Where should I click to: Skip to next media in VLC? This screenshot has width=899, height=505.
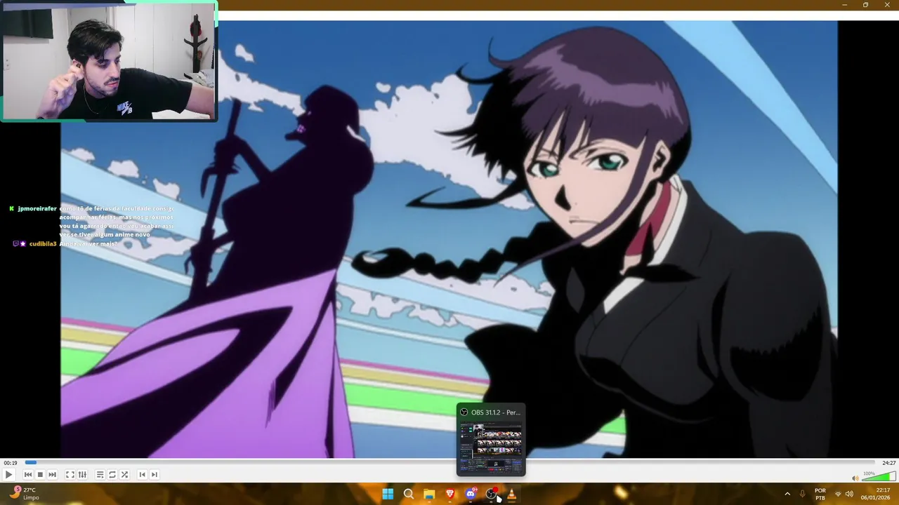pos(52,475)
